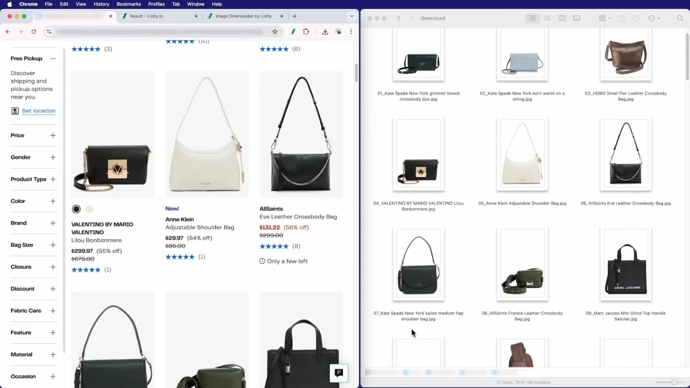Click the store icon beside Set location
The height and width of the screenshot is (388, 690).
click(x=15, y=111)
